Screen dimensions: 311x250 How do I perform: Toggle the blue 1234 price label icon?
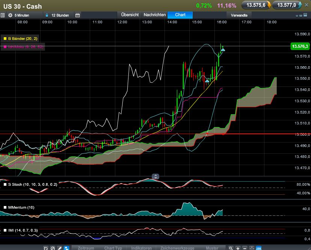pos(259,248)
